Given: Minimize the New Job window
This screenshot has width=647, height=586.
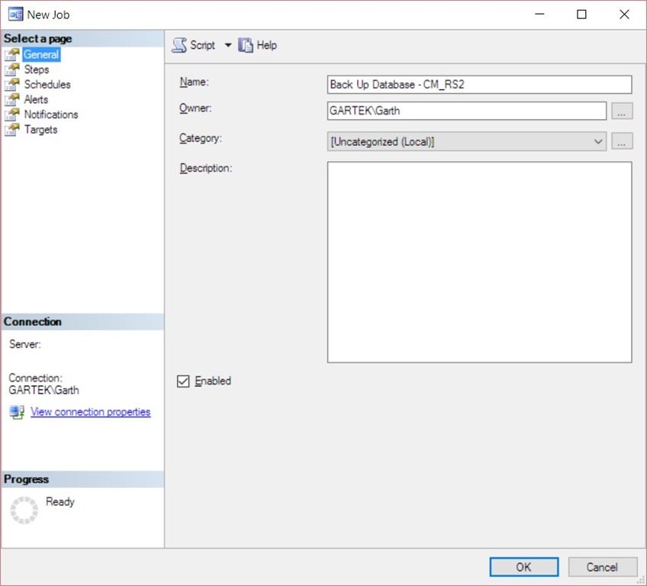Looking at the screenshot, I should [539, 14].
